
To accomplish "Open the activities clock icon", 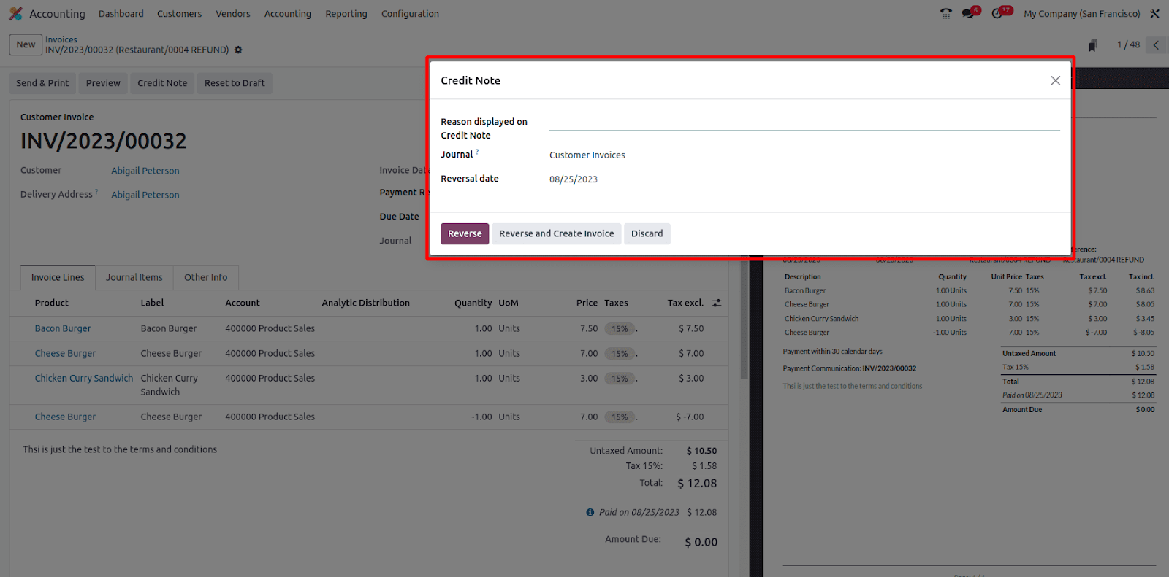I will click(997, 14).
